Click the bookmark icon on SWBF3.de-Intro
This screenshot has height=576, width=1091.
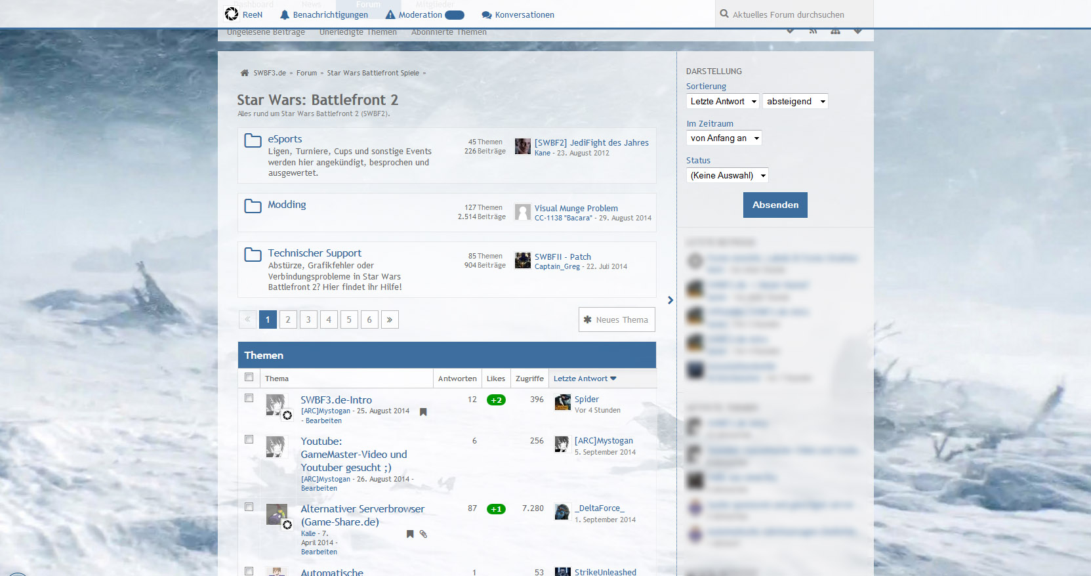pos(423,412)
